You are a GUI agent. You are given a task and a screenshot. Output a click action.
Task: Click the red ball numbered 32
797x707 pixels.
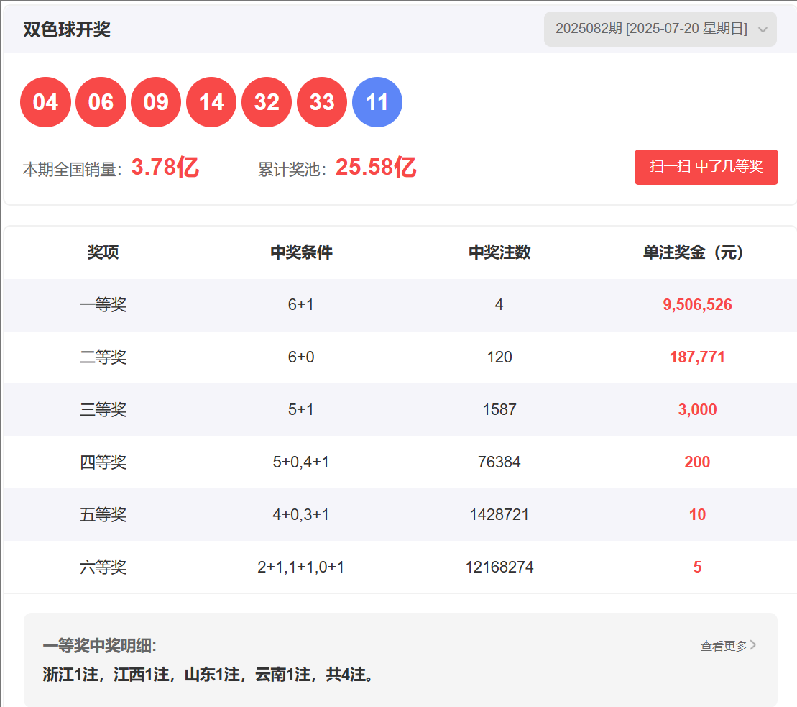(267, 102)
